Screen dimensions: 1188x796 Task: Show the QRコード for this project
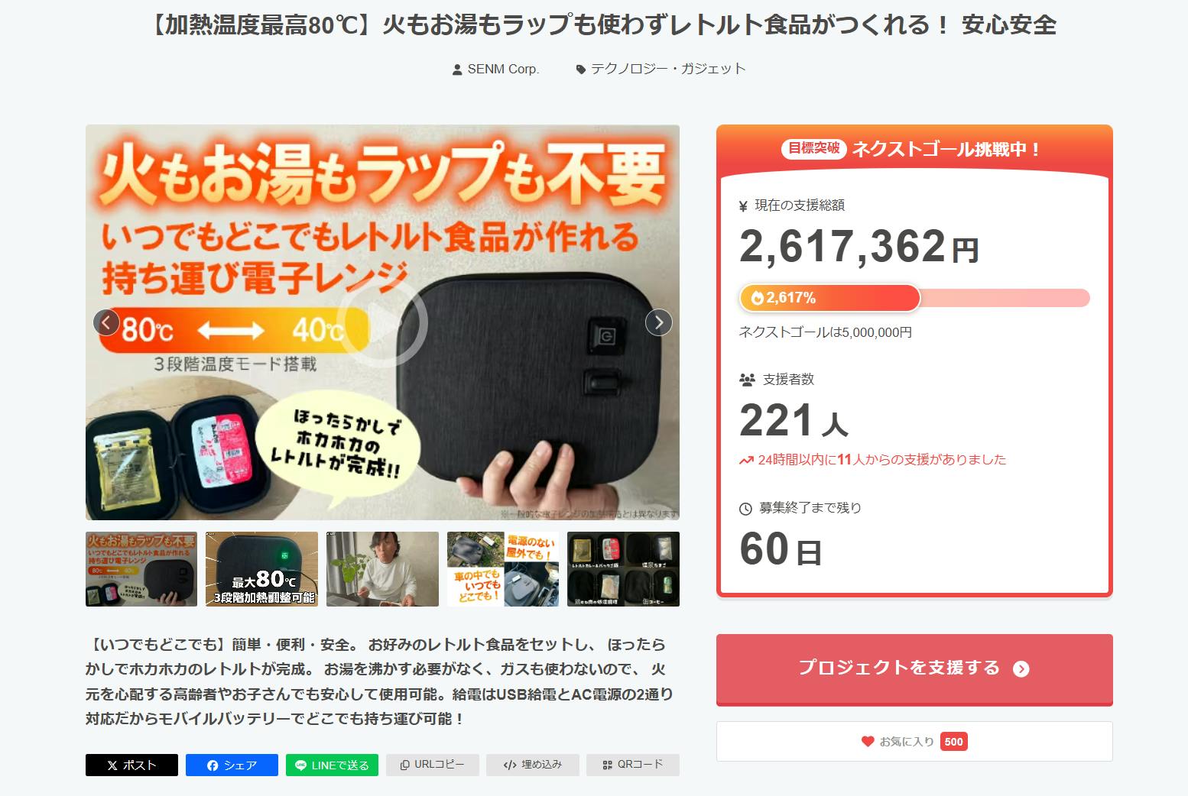633,765
